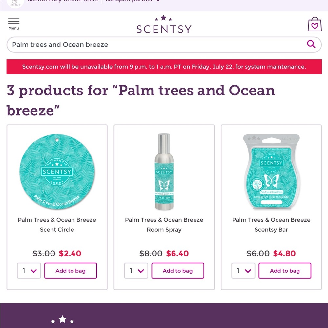Click the stars in the purple footer
This screenshot has width=328, height=328.
62,319
